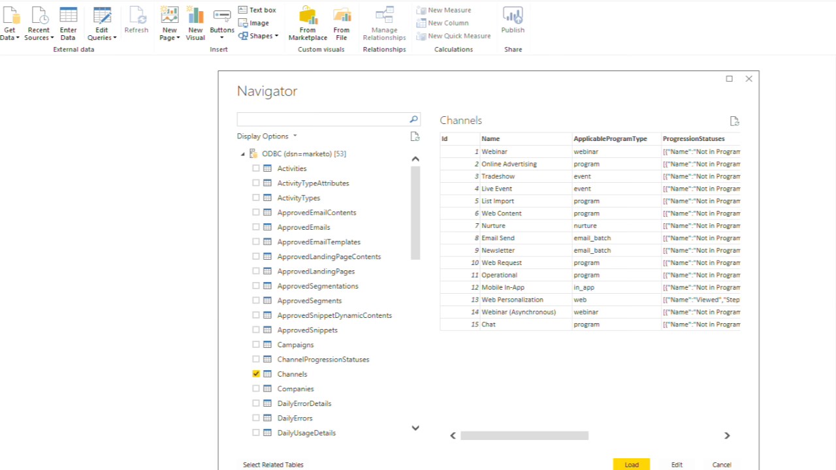Add a New Page
The width and height of the screenshot is (836, 470).
tap(169, 24)
